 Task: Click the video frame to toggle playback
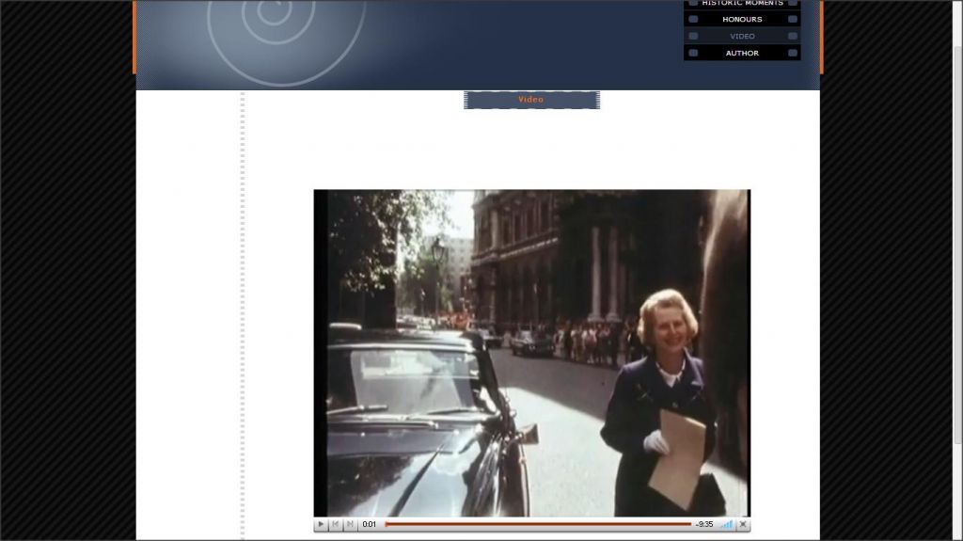[x=531, y=353]
